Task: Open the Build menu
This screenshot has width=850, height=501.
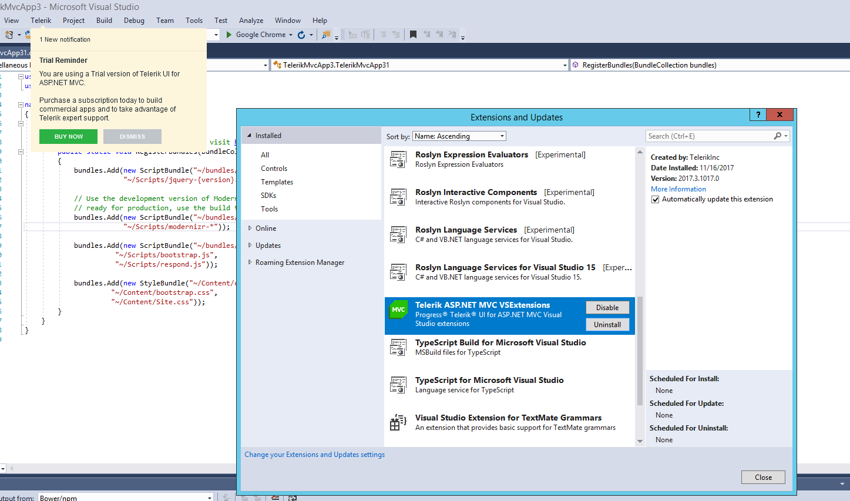Action: click(x=104, y=21)
